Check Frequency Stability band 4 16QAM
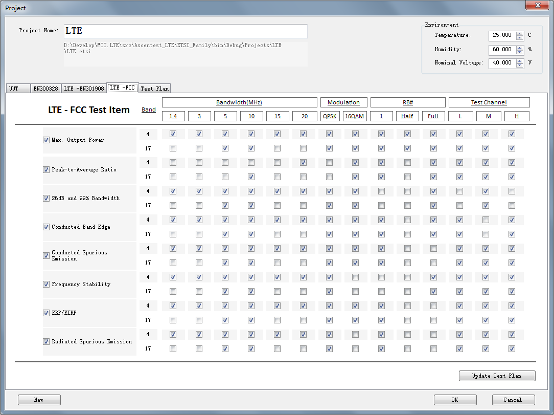Screen dimensions: 554x415 pos(355,277)
